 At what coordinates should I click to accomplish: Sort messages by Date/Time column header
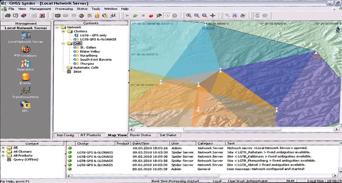tap(140, 143)
